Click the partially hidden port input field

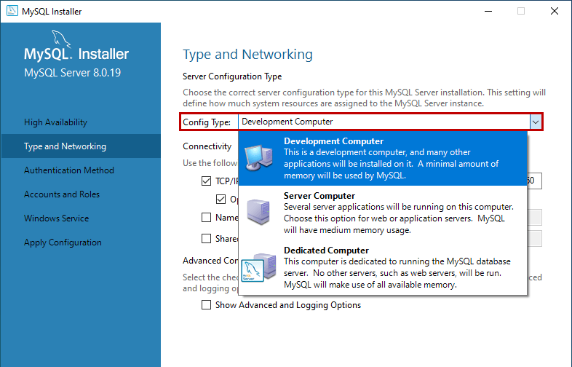pos(534,181)
